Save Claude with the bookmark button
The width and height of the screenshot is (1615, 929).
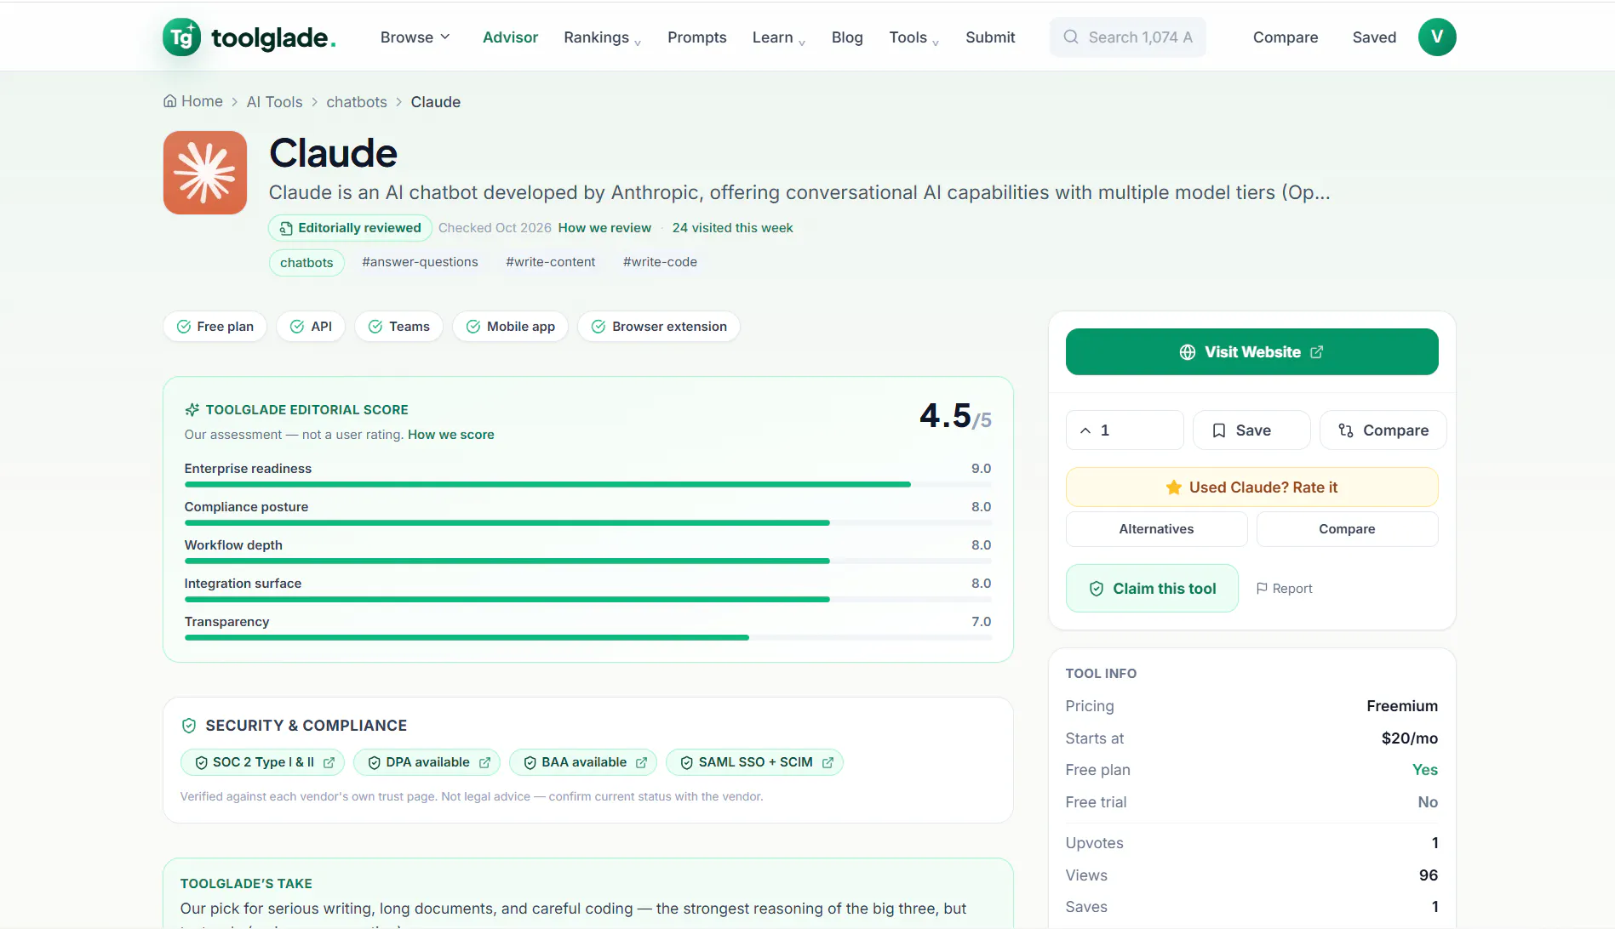[x=1251, y=430]
